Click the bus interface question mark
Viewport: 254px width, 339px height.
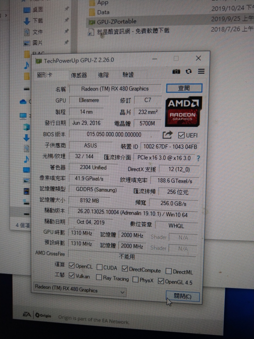click(x=198, y=158)
